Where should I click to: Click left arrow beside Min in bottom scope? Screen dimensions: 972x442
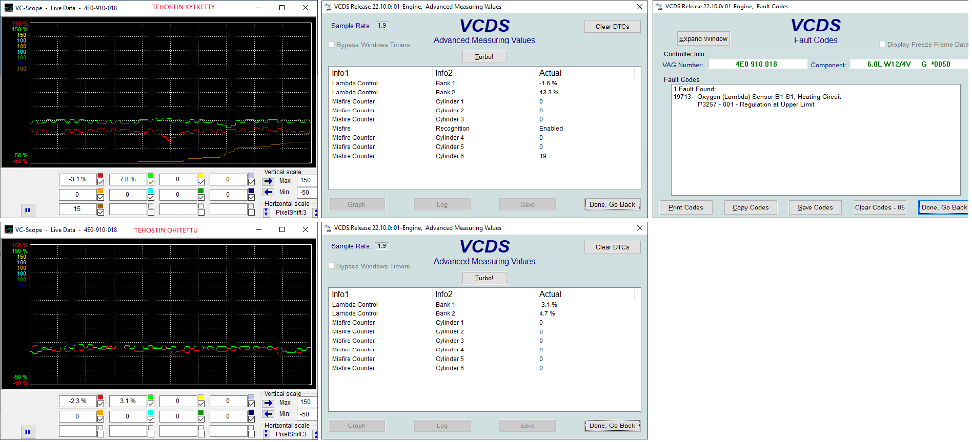pos(268,414)
